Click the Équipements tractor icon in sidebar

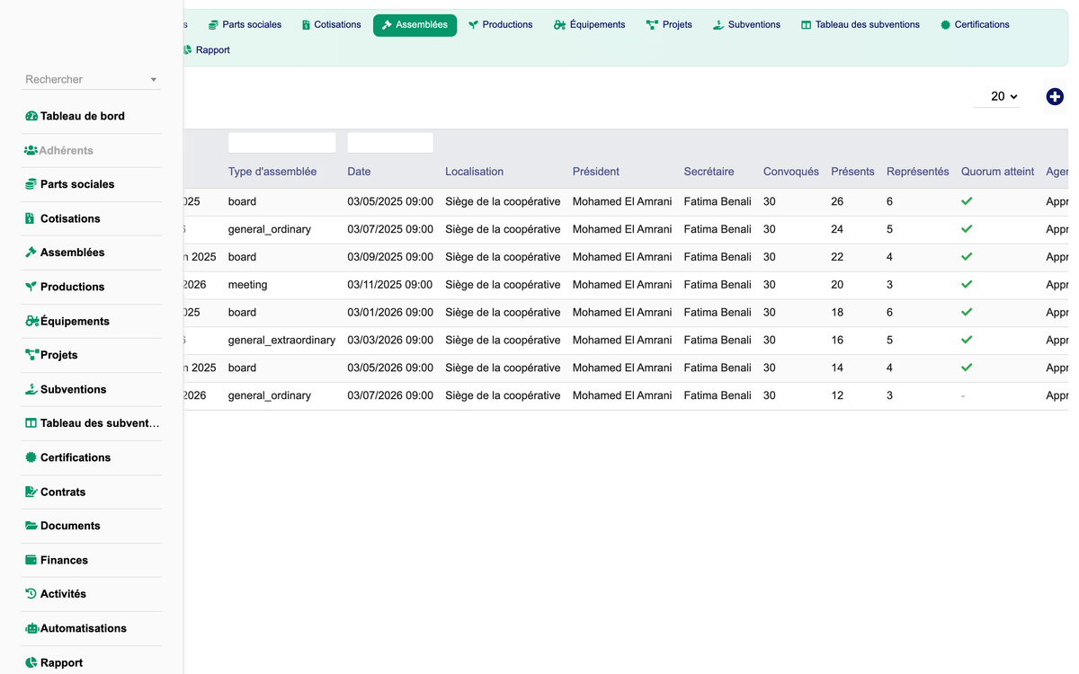click(x=32, y=321)
